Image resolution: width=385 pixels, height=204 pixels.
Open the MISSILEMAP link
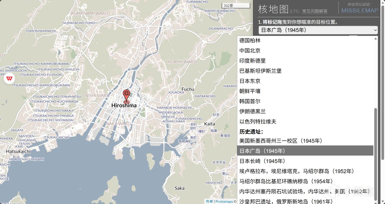click(x=360, y=11)
